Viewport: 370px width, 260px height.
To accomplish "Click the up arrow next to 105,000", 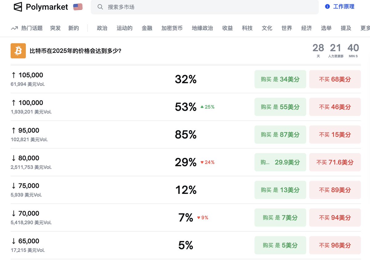I will point(14,75).
